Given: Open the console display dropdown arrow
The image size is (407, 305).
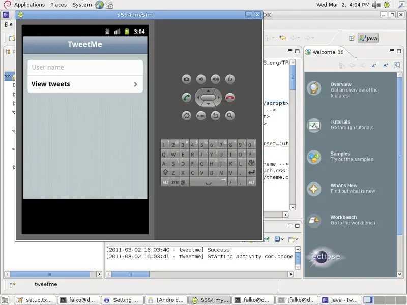Looking at the screenshot, I should click(282, 239).
